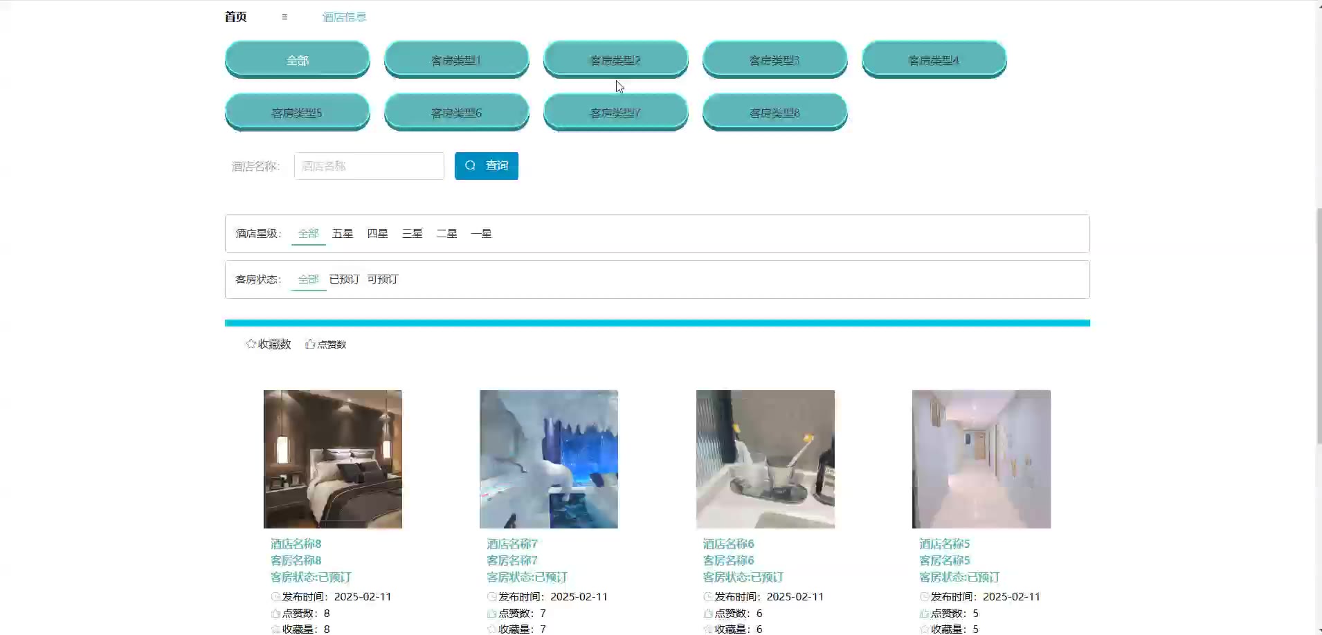Choose the 客房类型6 category button
The height and width of the screenshot is (635, 1322).
click(457, 112)
